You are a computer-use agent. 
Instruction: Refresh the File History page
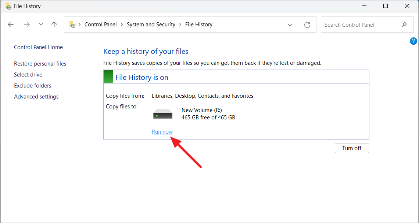pos(307,25)
